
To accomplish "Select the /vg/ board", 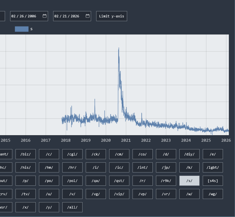I will click(96, 194).
